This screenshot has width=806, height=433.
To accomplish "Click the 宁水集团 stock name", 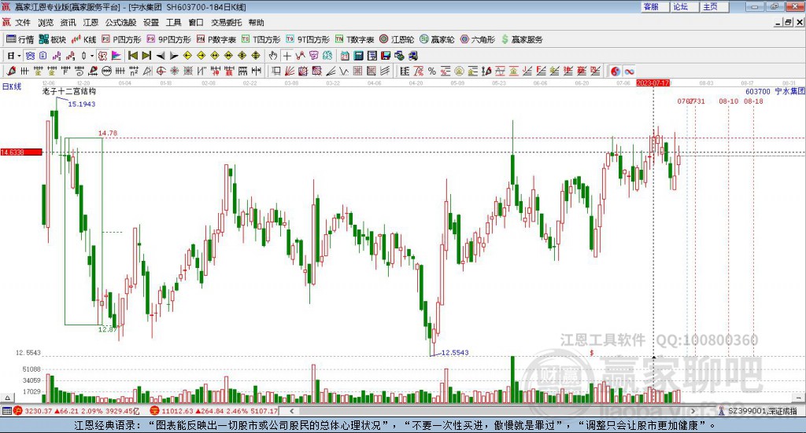I will [x=789, y=91].
